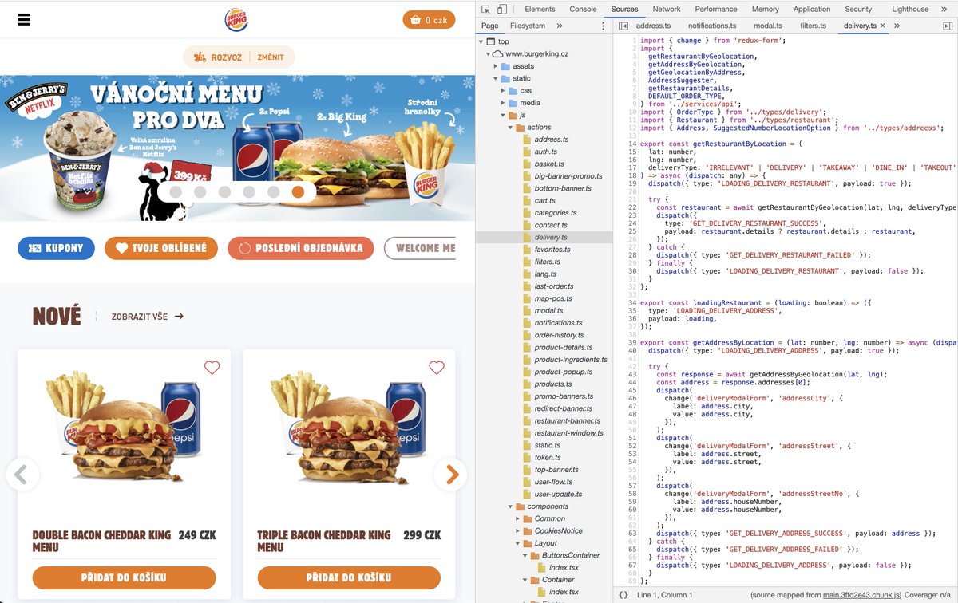
Task: Open index.tsx under ButtonsContainer
Action: (562, 567)
